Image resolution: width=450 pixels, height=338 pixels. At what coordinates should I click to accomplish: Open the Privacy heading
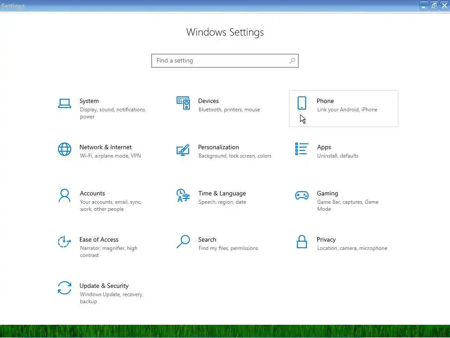click(326, 240)
